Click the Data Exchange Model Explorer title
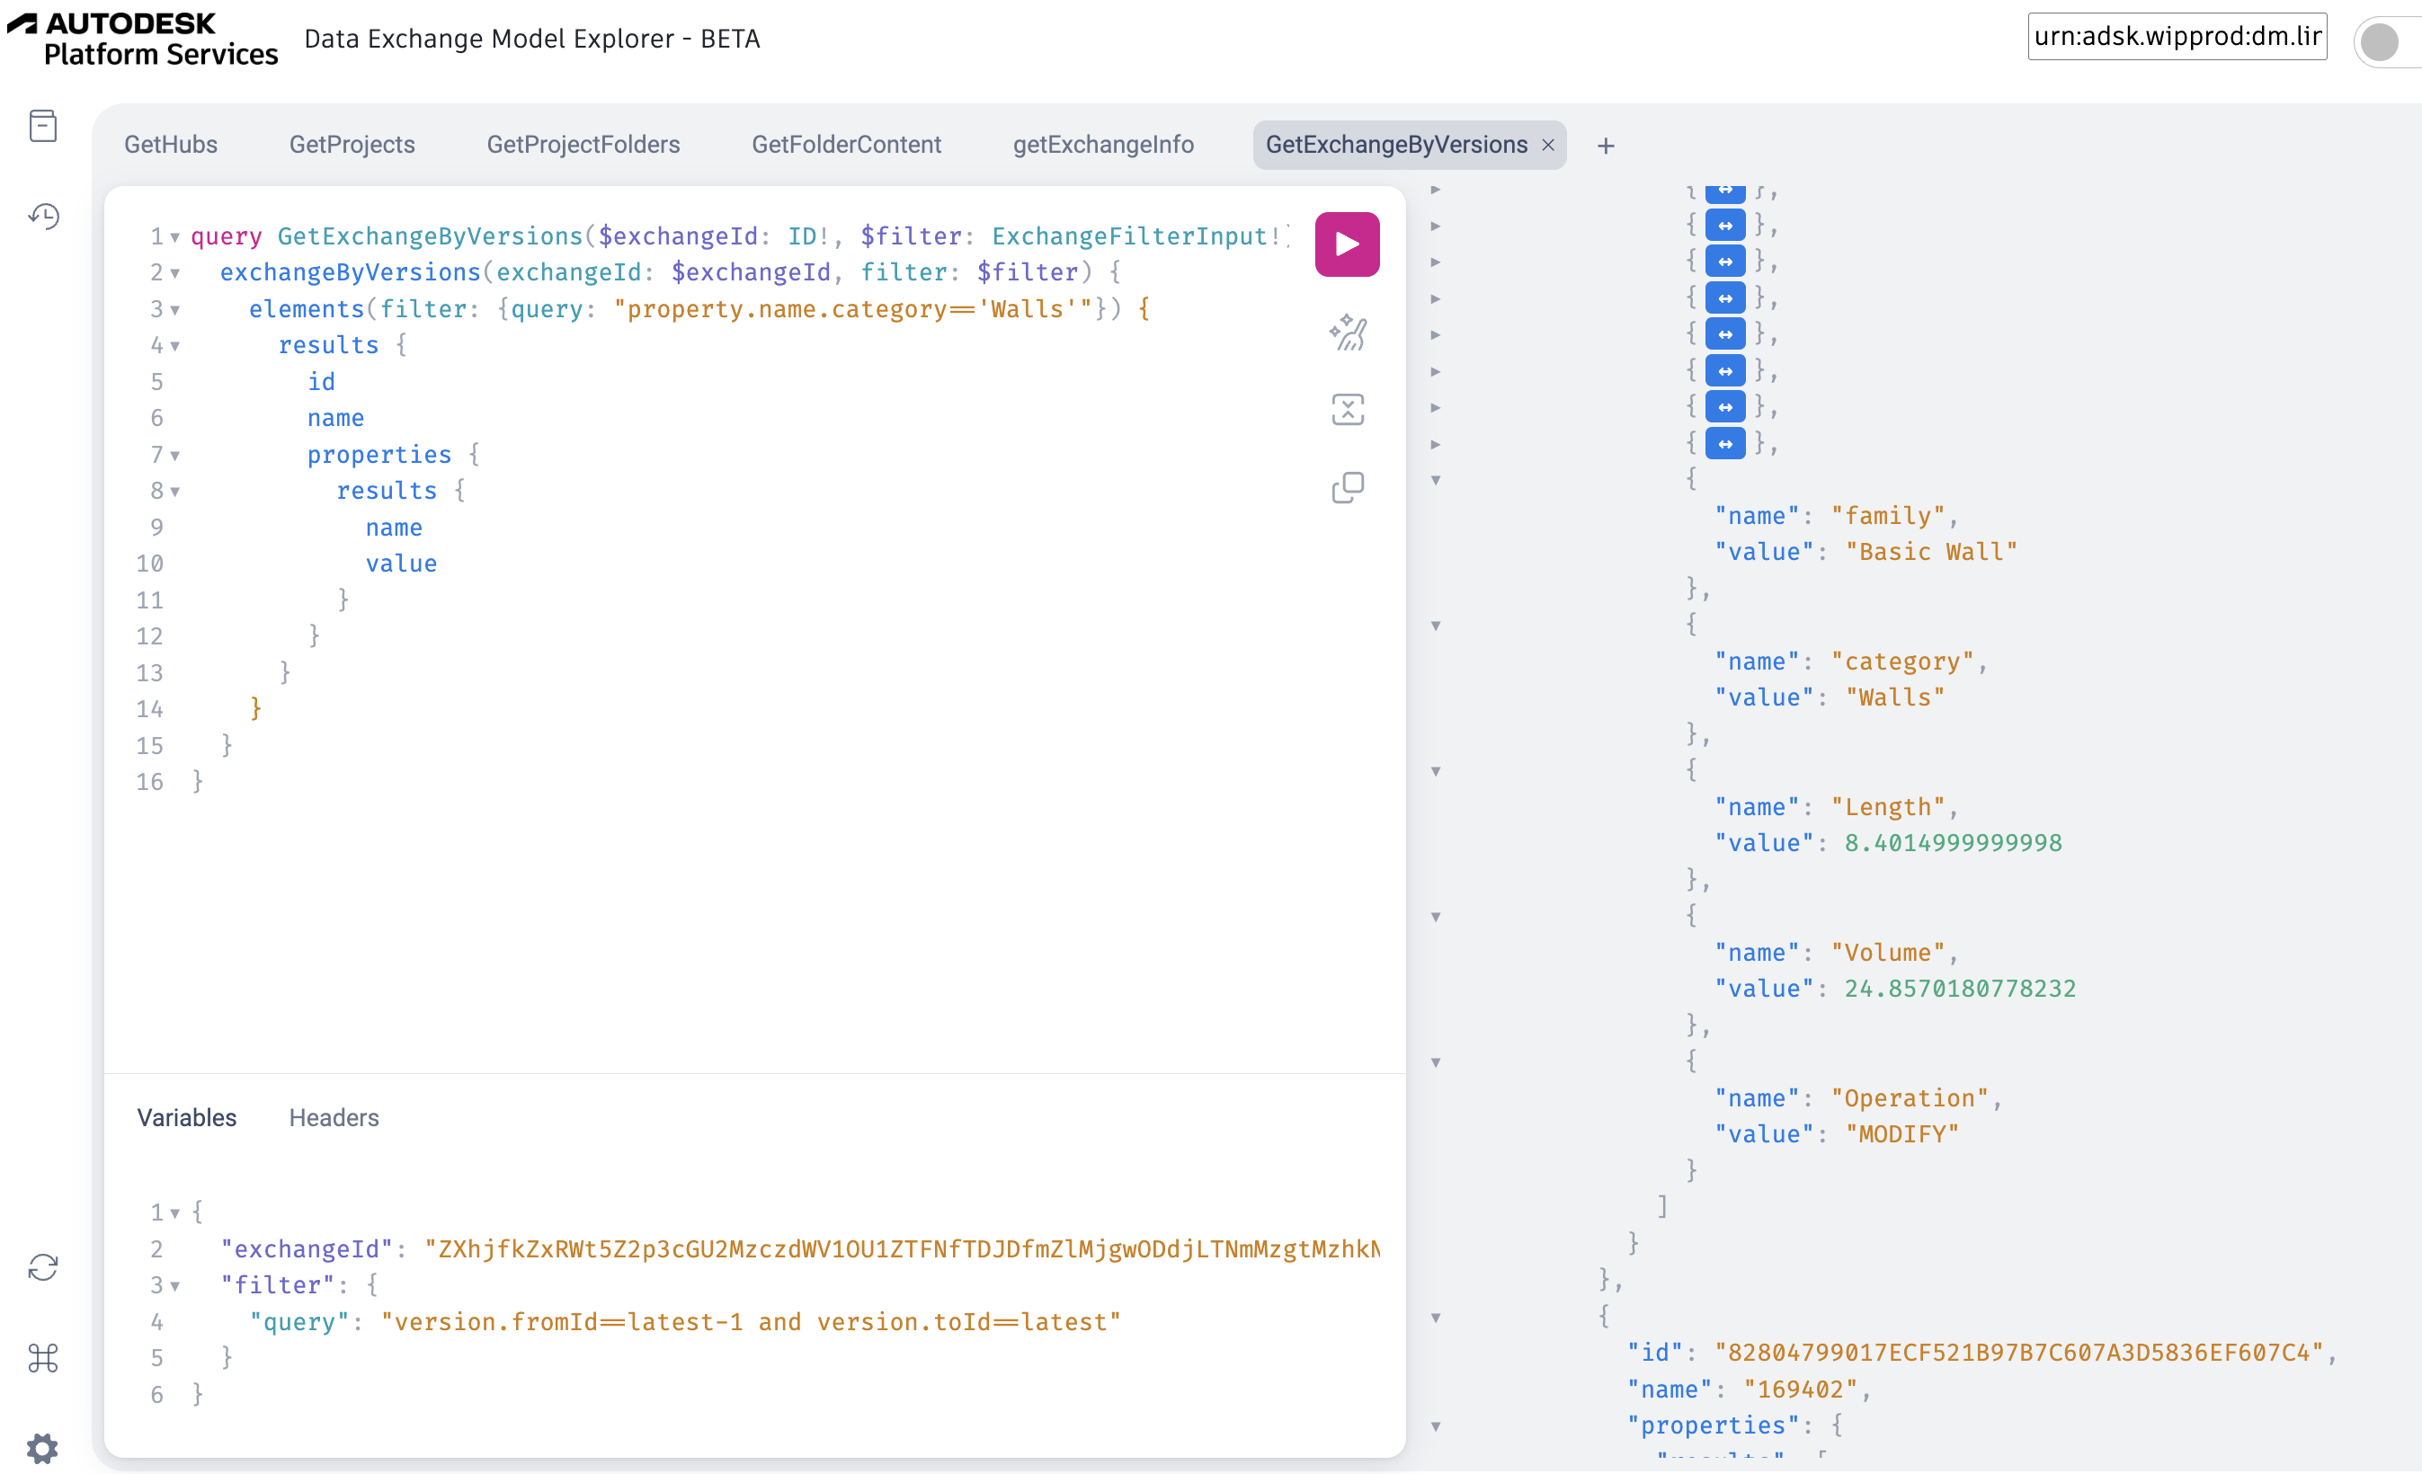 (531, 39)
